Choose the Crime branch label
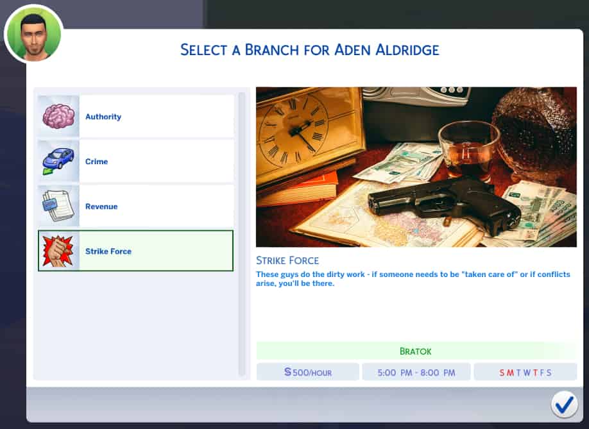589x429 pixels. click(97, 162)
